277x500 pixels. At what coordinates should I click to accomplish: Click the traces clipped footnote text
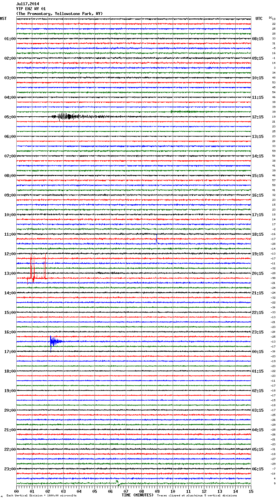197,495
